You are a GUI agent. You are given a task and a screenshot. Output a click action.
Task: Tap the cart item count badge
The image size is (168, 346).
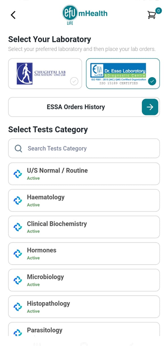click(x=158, y=11)
